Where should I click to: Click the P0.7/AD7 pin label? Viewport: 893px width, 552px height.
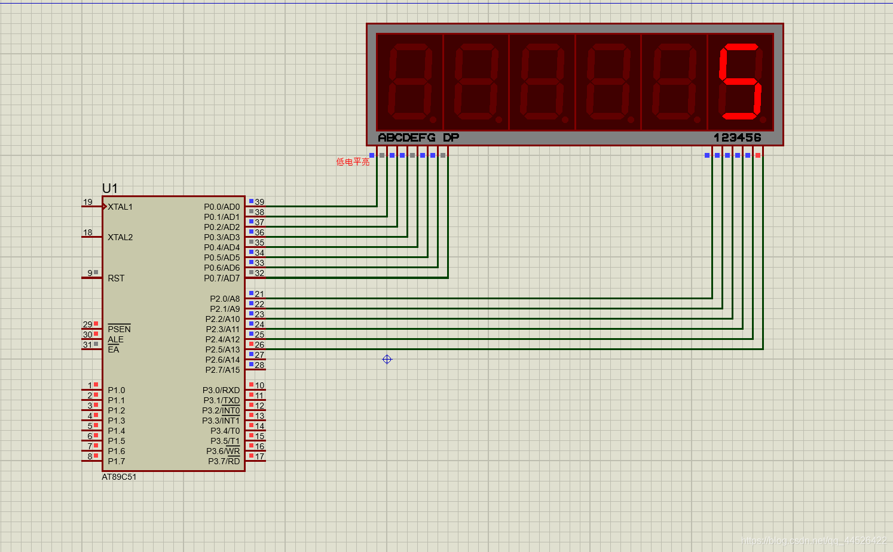point(222,278)
